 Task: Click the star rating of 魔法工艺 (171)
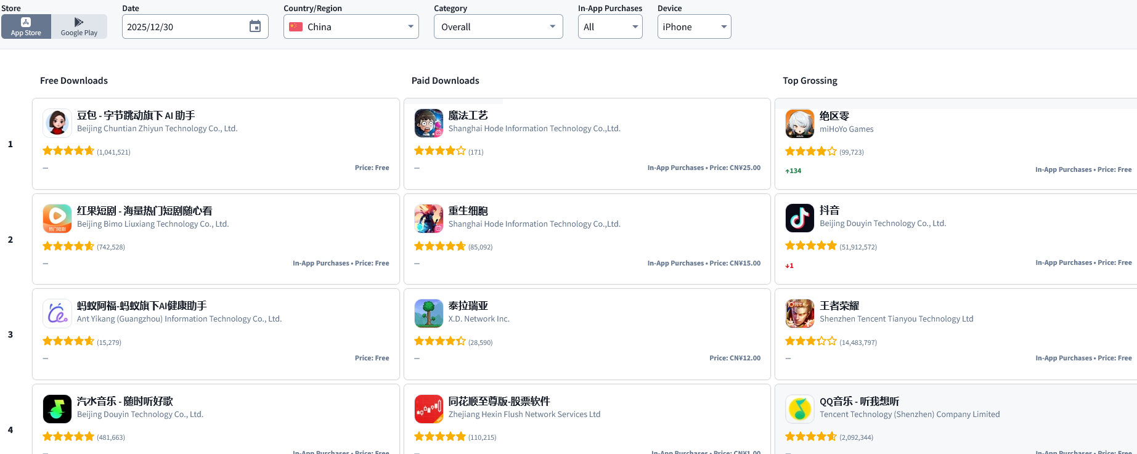[440, 151]
